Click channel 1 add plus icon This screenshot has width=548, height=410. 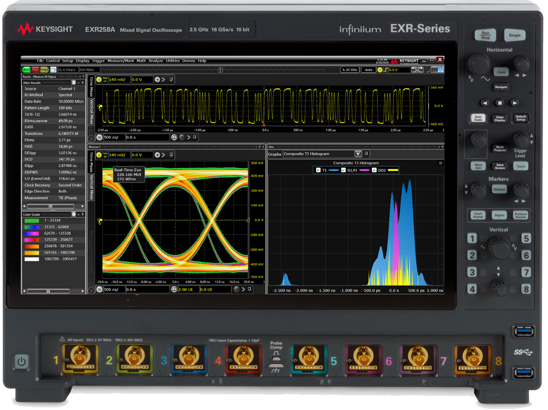pyautogui.click(x=158, y=79)
